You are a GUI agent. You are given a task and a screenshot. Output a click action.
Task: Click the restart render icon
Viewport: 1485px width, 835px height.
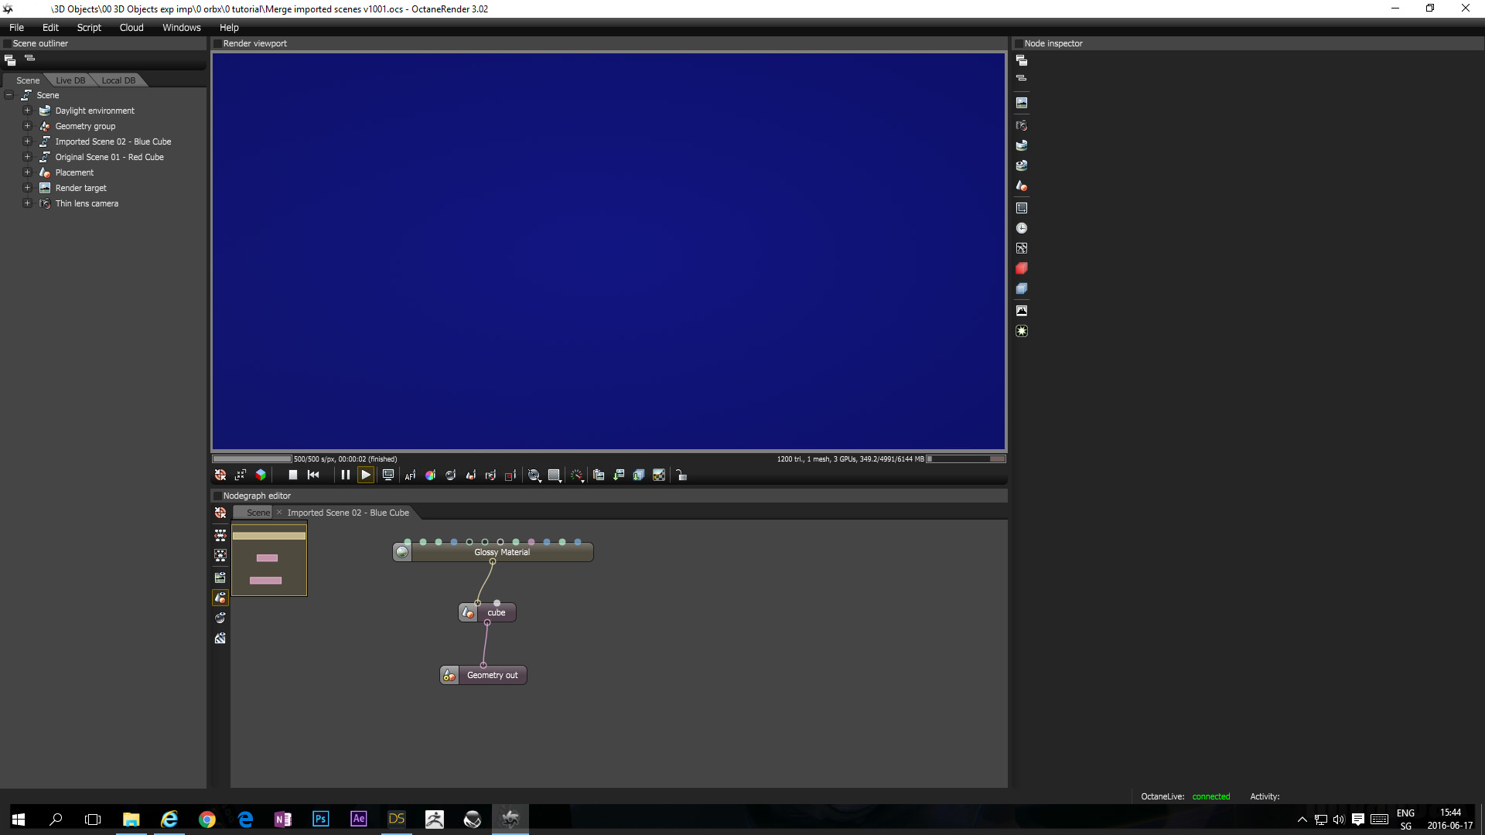coord(313,475)
